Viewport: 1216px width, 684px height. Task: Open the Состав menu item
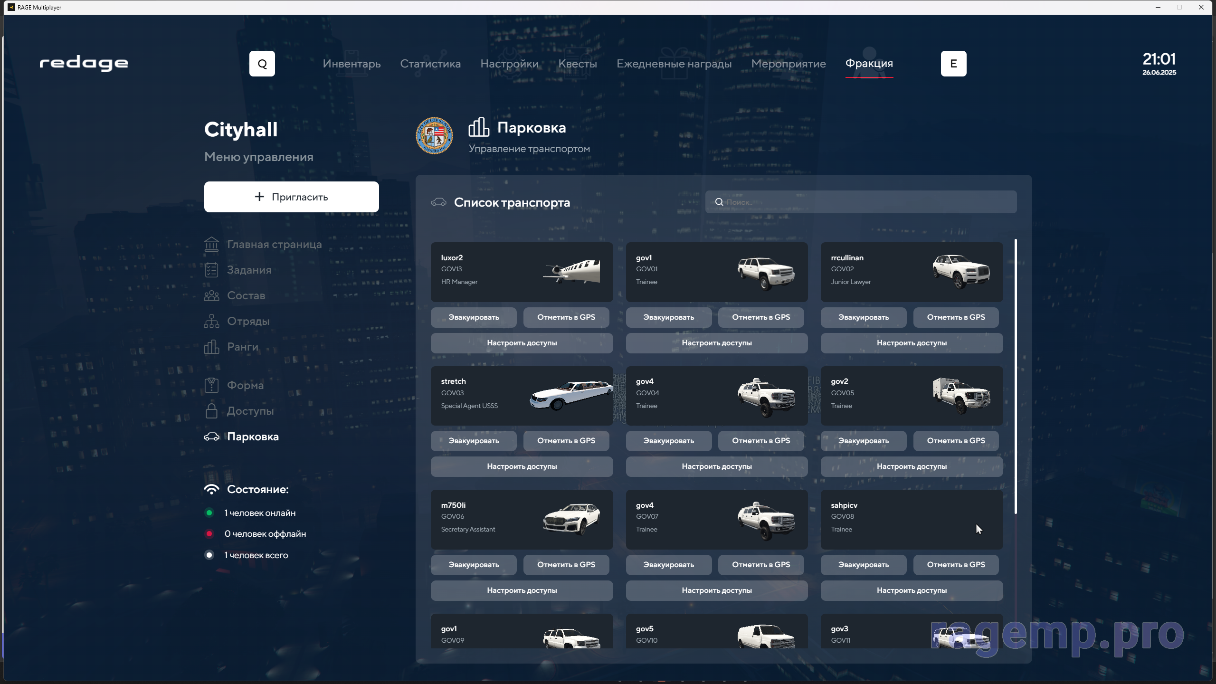(235, 295)
